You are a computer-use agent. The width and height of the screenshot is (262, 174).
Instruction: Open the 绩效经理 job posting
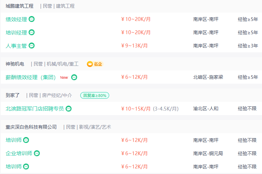[x=16, y=19]
